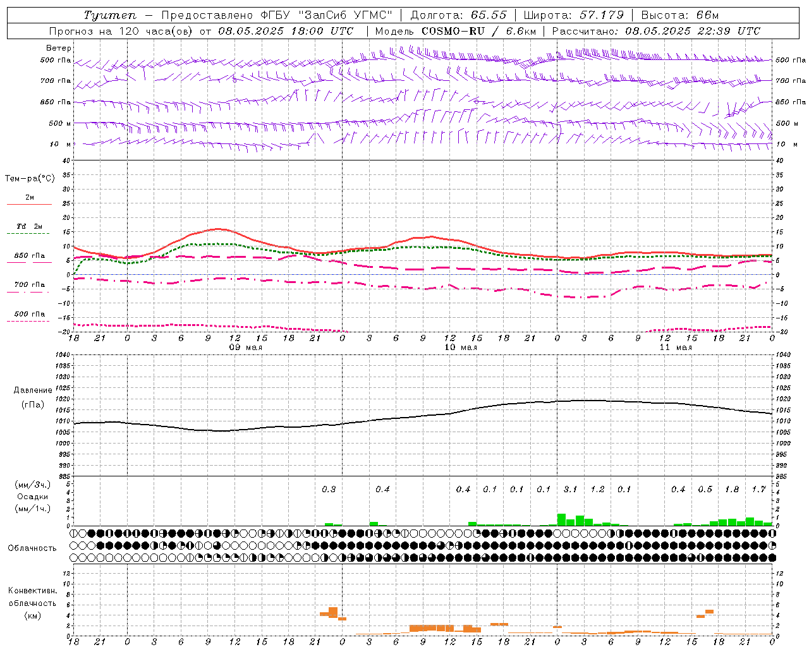Click the 'Тем-ра(°C)' temperature panel label
809x647 pixels.
[x=30, y=179]
